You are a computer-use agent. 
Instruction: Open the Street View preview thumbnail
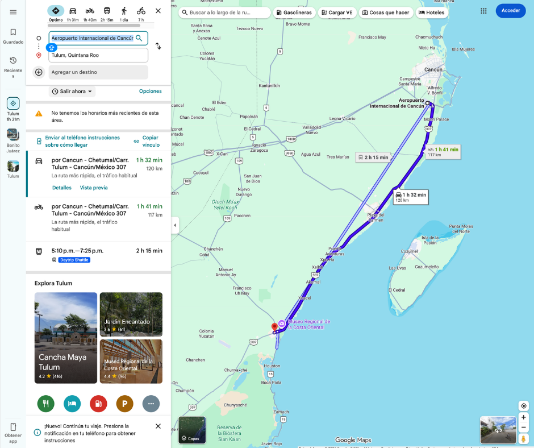(x=498, y=430)
